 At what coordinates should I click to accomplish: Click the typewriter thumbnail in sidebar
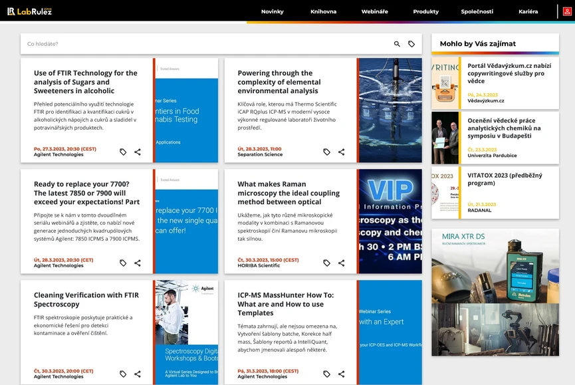[x=445, y=83]
